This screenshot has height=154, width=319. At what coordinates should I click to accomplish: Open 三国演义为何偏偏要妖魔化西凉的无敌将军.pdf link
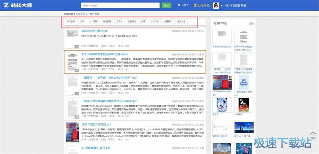pos(110,101)
